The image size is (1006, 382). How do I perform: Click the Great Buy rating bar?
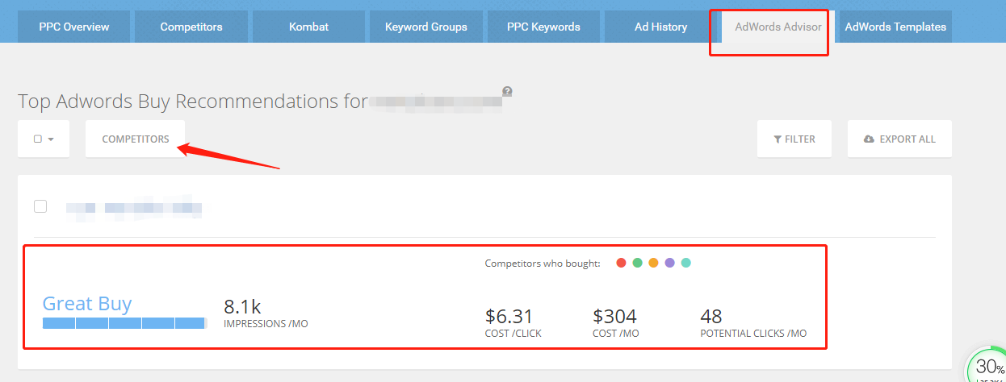(x=124, y=323)
